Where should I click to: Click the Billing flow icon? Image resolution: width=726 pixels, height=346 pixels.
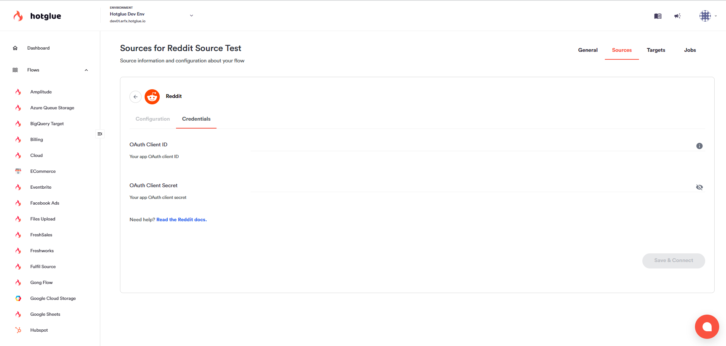(x=18, y=140)
